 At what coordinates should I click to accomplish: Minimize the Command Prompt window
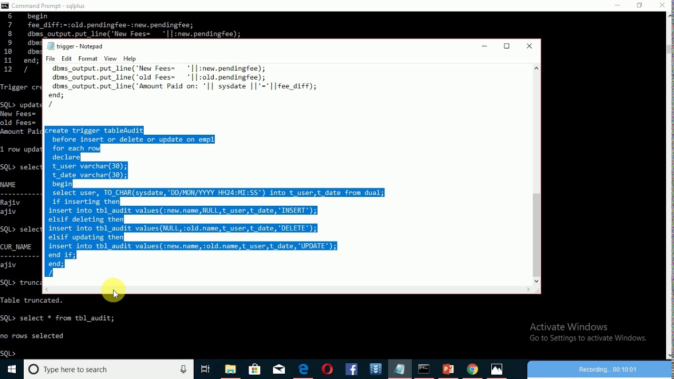pos(618,5)
